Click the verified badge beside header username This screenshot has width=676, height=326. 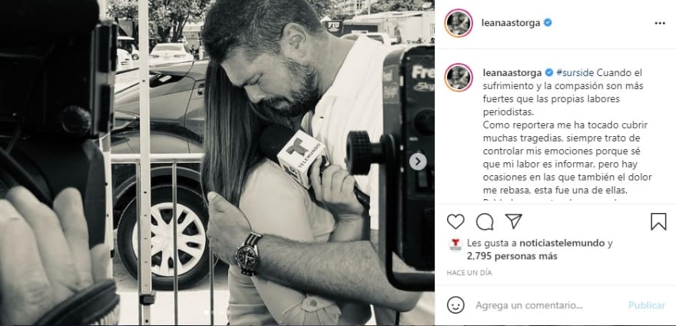[548, 23]
